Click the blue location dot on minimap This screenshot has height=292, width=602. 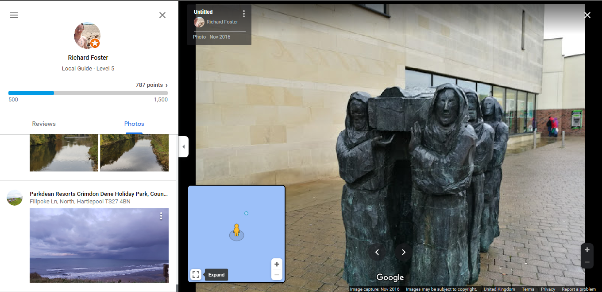pyautogui.click(x=246, y=213)
